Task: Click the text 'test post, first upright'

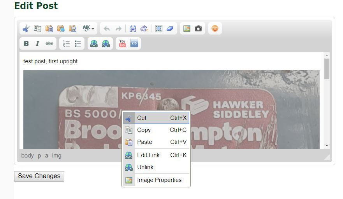Action: point(50,61)
